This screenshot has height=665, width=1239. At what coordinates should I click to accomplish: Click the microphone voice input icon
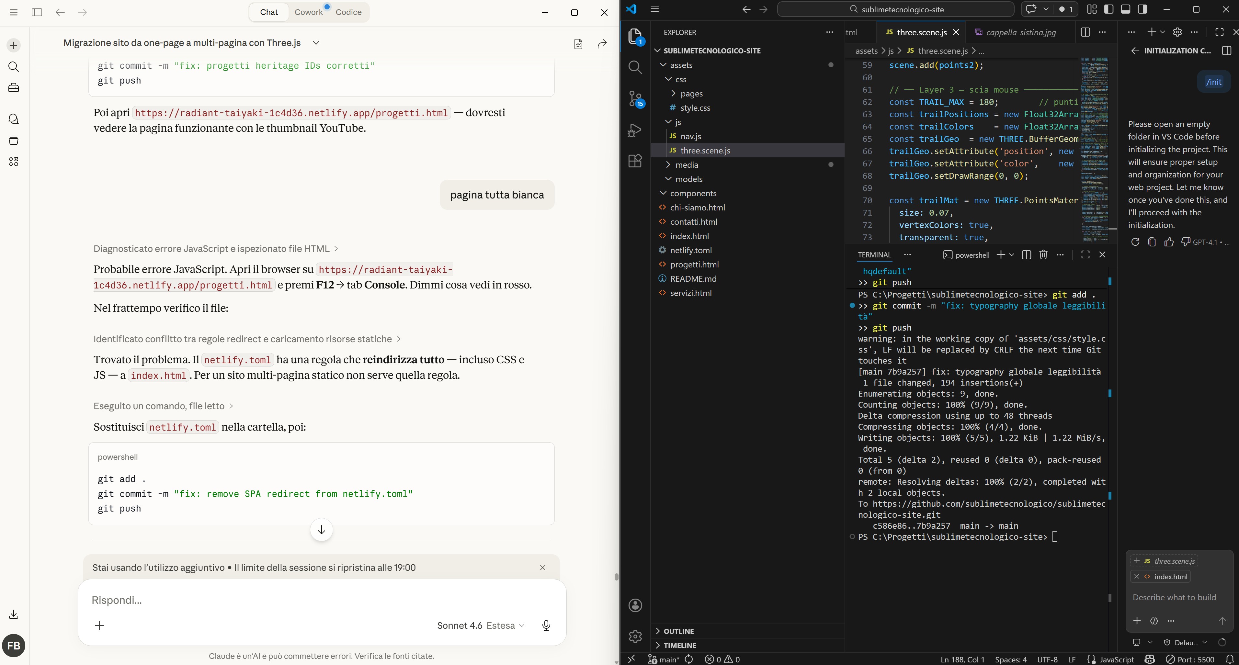546,625
